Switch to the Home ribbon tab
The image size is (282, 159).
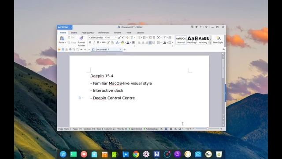[x=63, y=33]
